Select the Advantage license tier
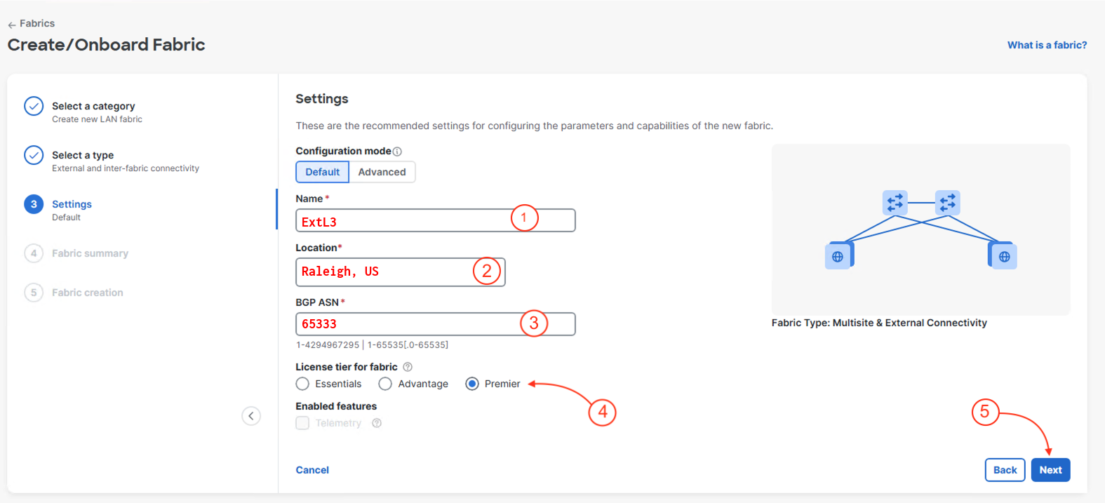The height and width of the screenshot is (503, 1105). 385,384
